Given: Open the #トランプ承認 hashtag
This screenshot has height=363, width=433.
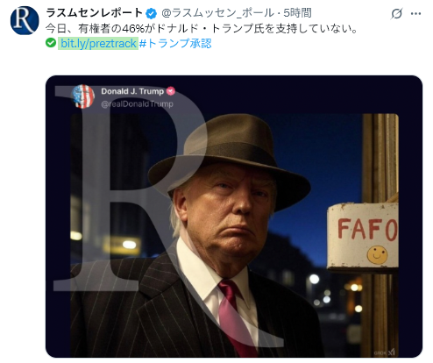Looking at the screenshot, I should 175,44.
